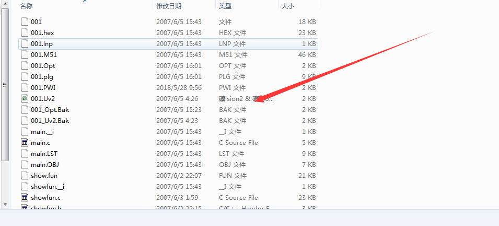Click the scrollbar down arrow

[x=5, y=204]
